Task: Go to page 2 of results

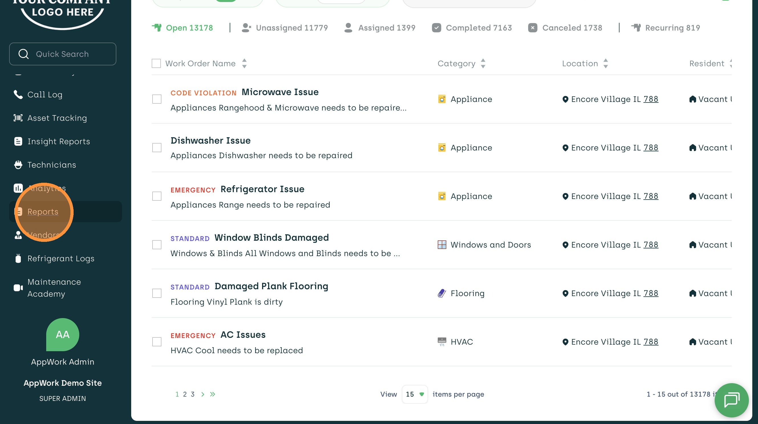Action: click(x=185, y=394)
